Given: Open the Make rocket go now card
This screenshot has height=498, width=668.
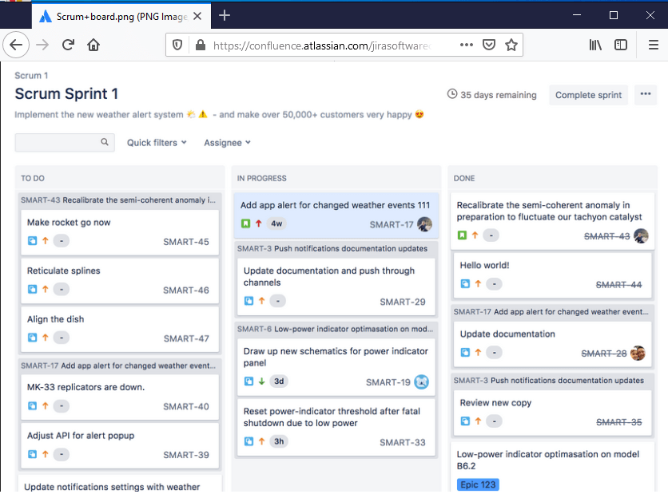Looking at the screenshot, I should click(69, 222).
